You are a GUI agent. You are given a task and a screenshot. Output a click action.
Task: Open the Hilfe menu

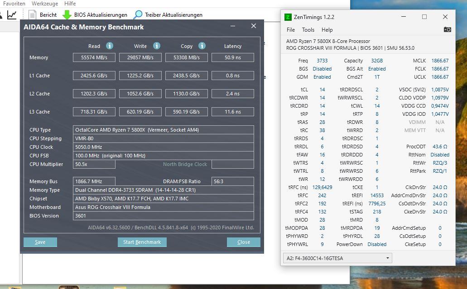70,4
